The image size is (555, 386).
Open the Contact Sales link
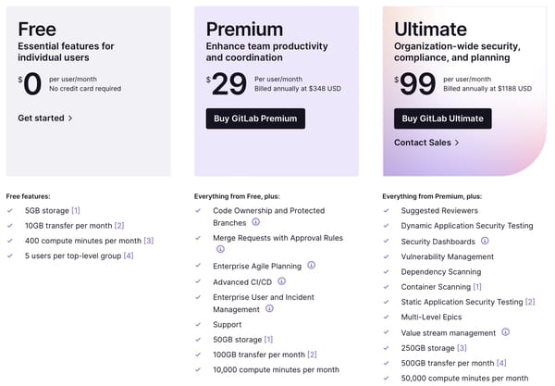click(x=426, y=143)
